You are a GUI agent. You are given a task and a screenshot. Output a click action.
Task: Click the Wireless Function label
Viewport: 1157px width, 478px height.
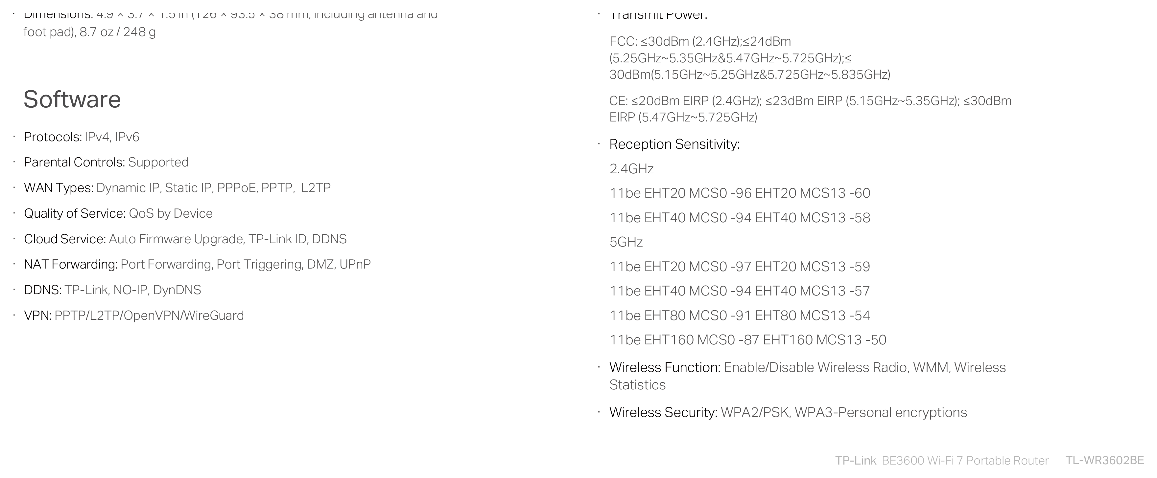tap(665, 367)
